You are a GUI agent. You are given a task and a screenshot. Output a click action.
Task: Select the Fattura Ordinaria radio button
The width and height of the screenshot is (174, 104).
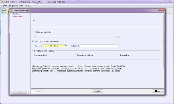tap(33, 55)
